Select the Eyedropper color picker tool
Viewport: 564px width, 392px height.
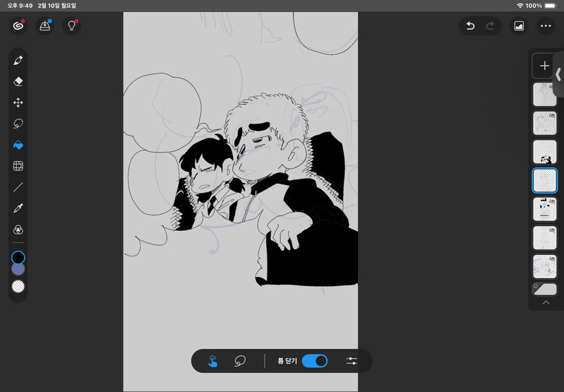click(x=18, y=208)
